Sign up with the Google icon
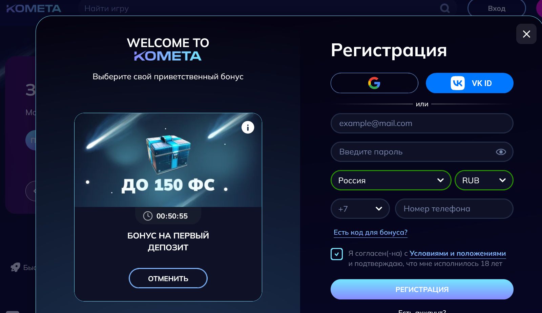The image size is (542, 313). coord(374,83)
